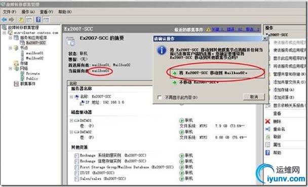The width and height of the screenshot is (308, 187).
Task: Collapse the DATA01 disk entry
Action: 71,121
